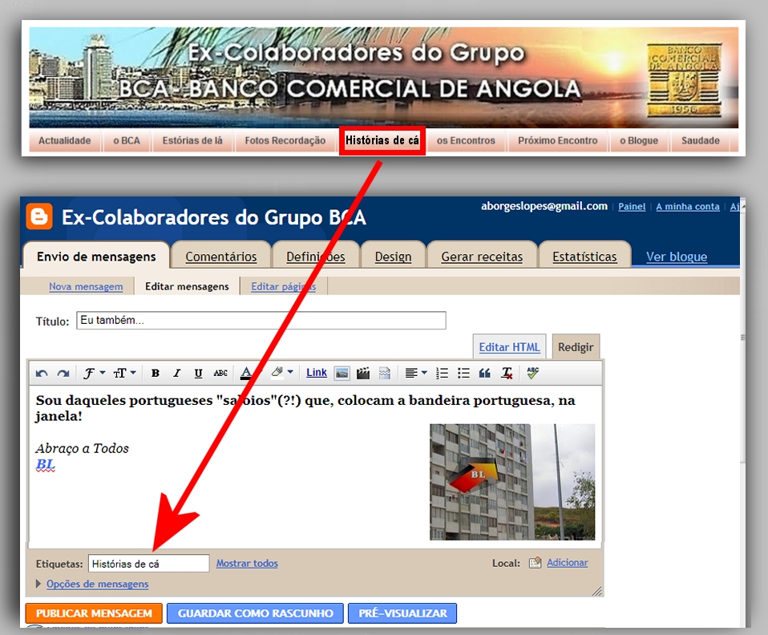Open the o Blogue menu item
Screen dimensions: 768x635
639,140
